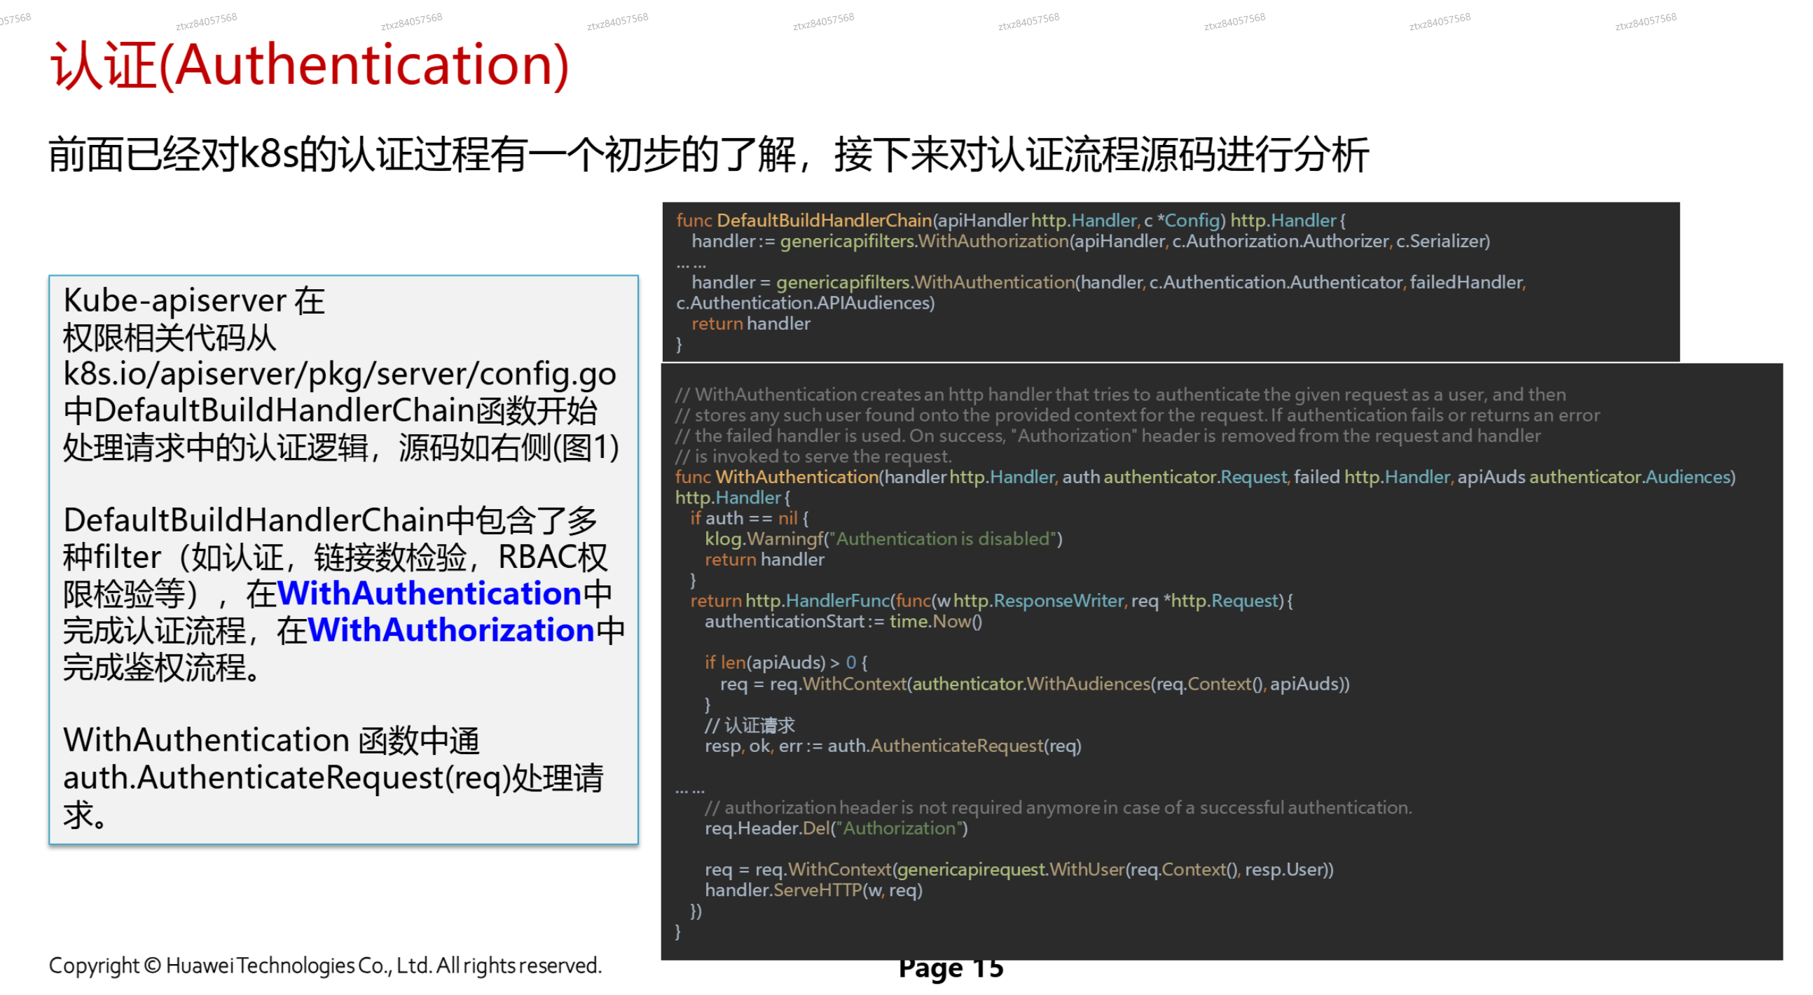1813x995 pixels.
Task: Click the genericapifilters.WithAuthorization call line
Action: [1091, 241]
